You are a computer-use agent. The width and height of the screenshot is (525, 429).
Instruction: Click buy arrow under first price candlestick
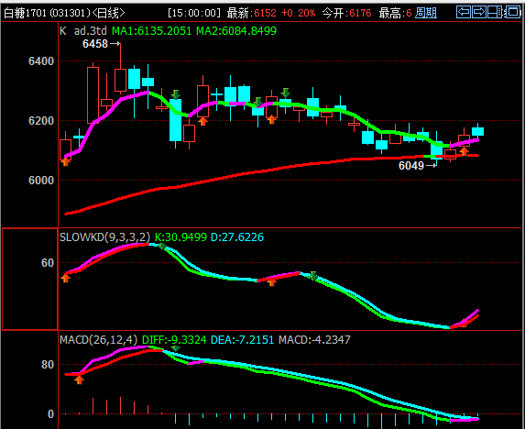65,161
